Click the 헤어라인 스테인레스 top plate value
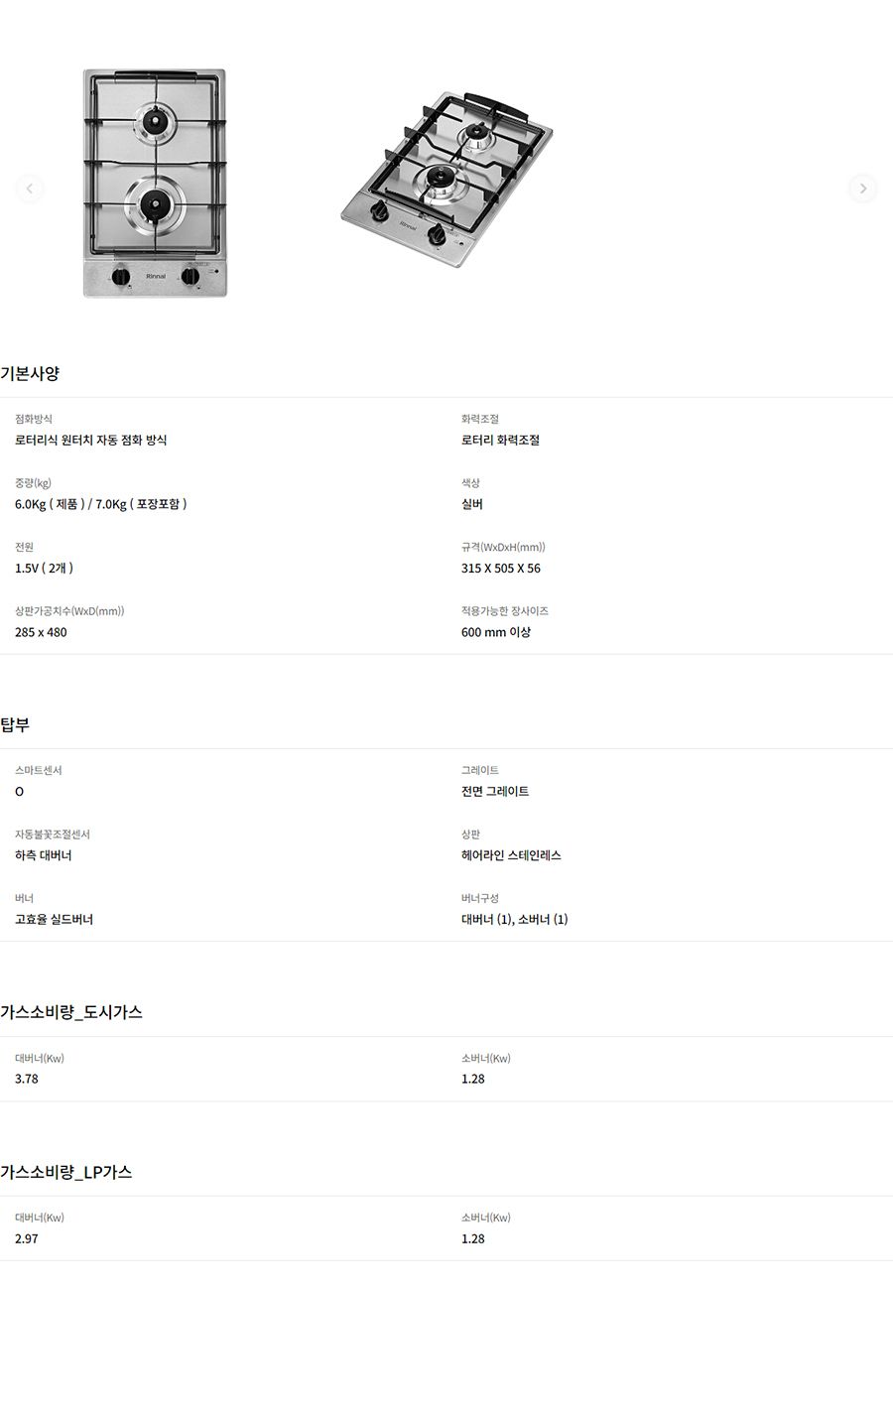The height and width of the screenshot is (1418, 893). (x=511, y=855)
